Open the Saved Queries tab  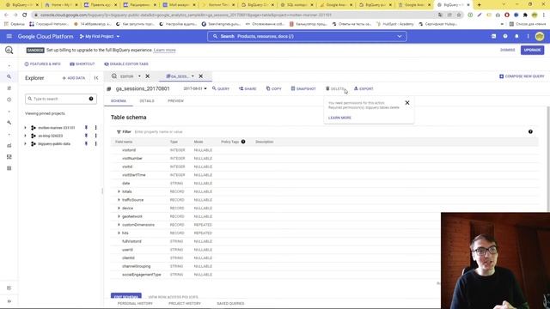pyautogui.click(x=230, y=303)
